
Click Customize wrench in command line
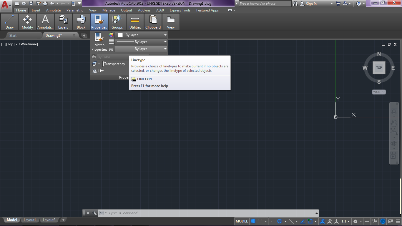[x=94, y=213]
